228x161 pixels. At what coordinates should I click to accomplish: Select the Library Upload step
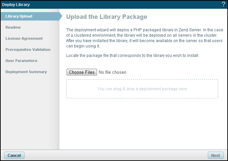(x=19, y=16)
